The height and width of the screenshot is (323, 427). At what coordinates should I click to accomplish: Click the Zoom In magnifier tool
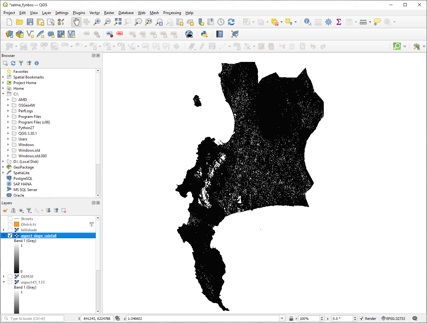pos(97,22)
